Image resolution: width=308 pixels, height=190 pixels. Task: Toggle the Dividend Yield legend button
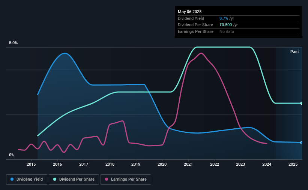click(x=27, y=180)
